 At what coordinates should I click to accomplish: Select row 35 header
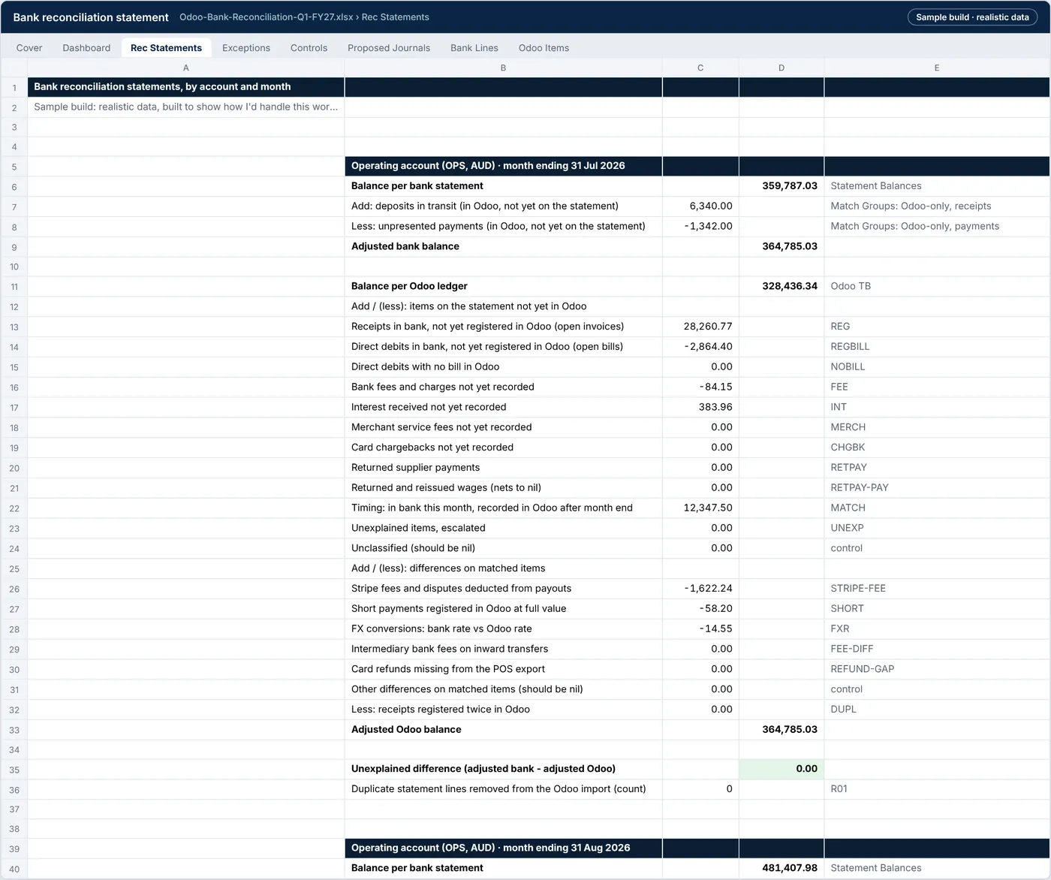pyautogui.click(x=14, y=770)
